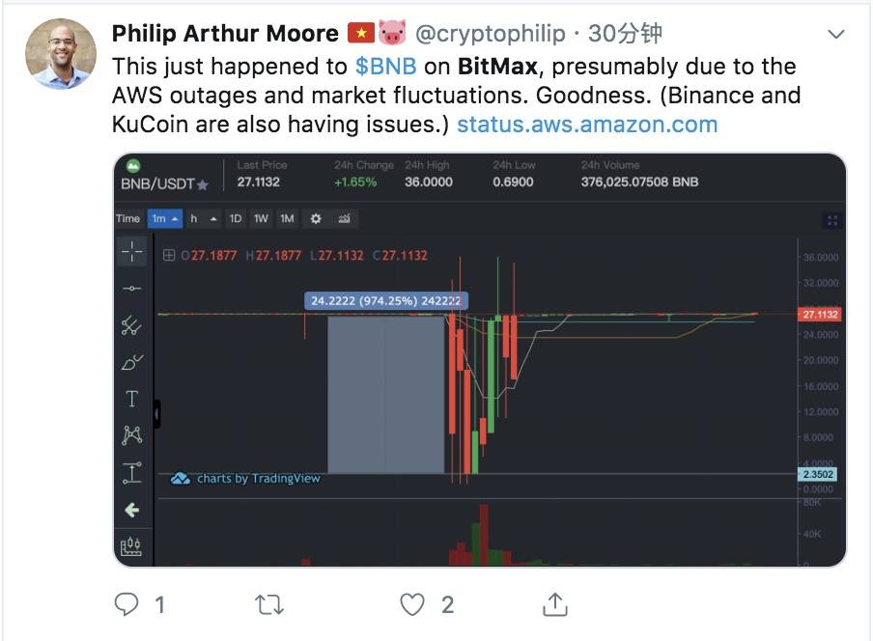
Task: Select the brush drawing tool
Action: click(x=132, y=362)
